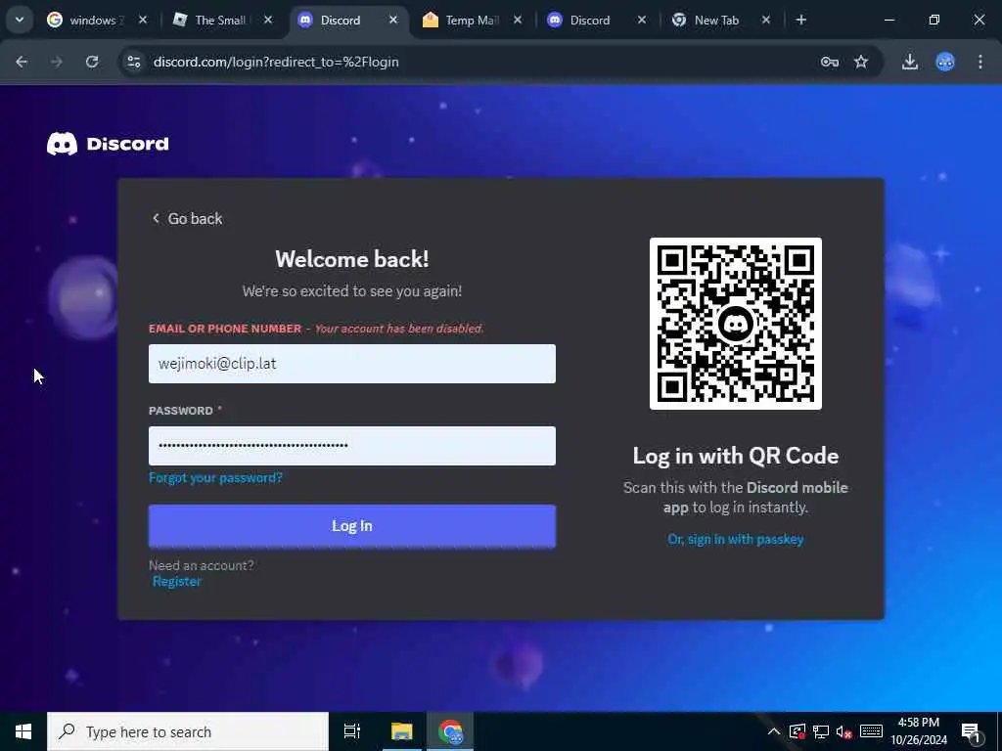The width and height of the screenshot is (1002, 751).
Task: Reload the Discord login page
Action: click(x=92, y=62)
